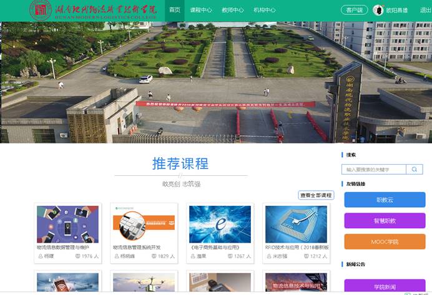Click teacher icon on the 1829人 course card
The width and height of the screenshot is (432, 295).
click(x=117, y=256)
